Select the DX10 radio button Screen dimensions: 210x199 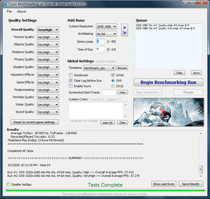pyautogui.click(x=113, y=86)
